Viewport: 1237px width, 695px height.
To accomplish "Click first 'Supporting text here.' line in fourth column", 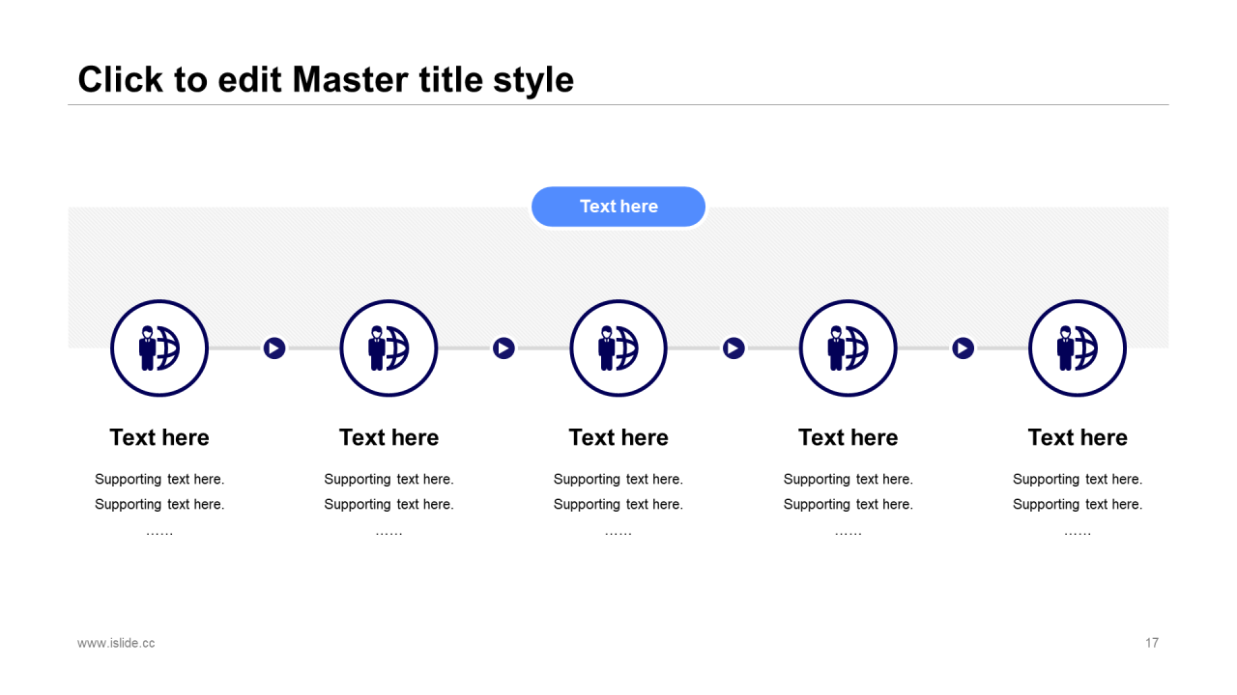I will point(848,480).
